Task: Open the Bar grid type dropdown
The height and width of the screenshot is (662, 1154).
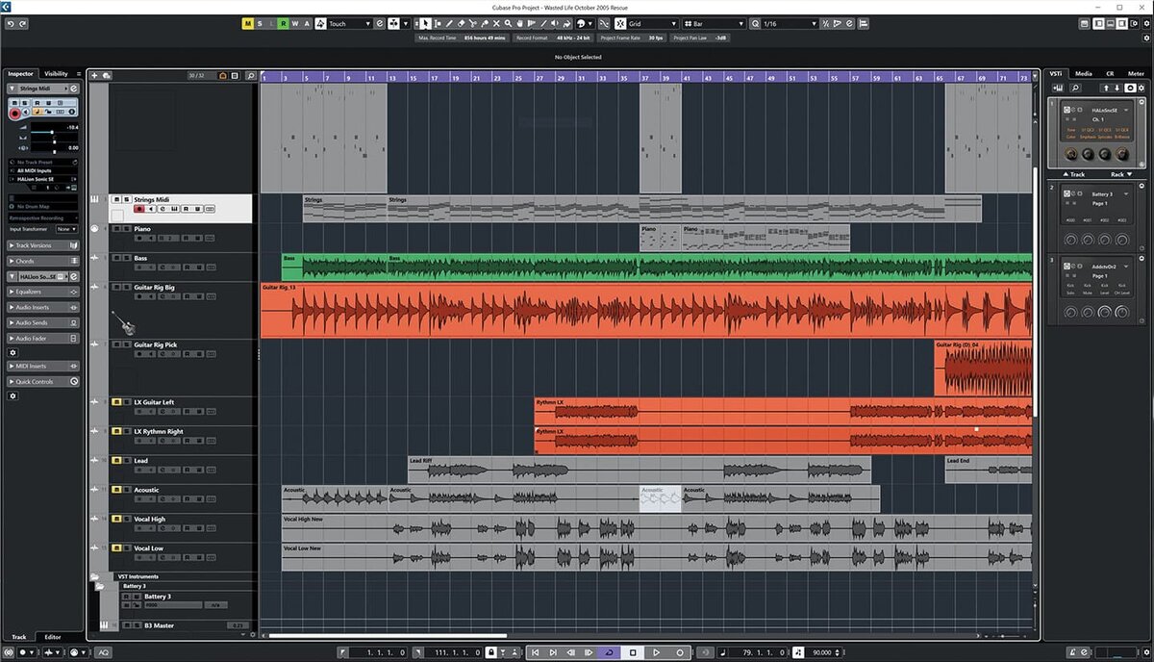Action: coord(715,23)
